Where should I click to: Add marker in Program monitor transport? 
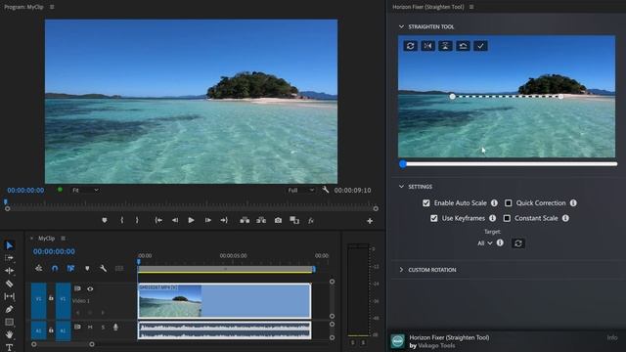pyautogui.click(x=105, y=220)
